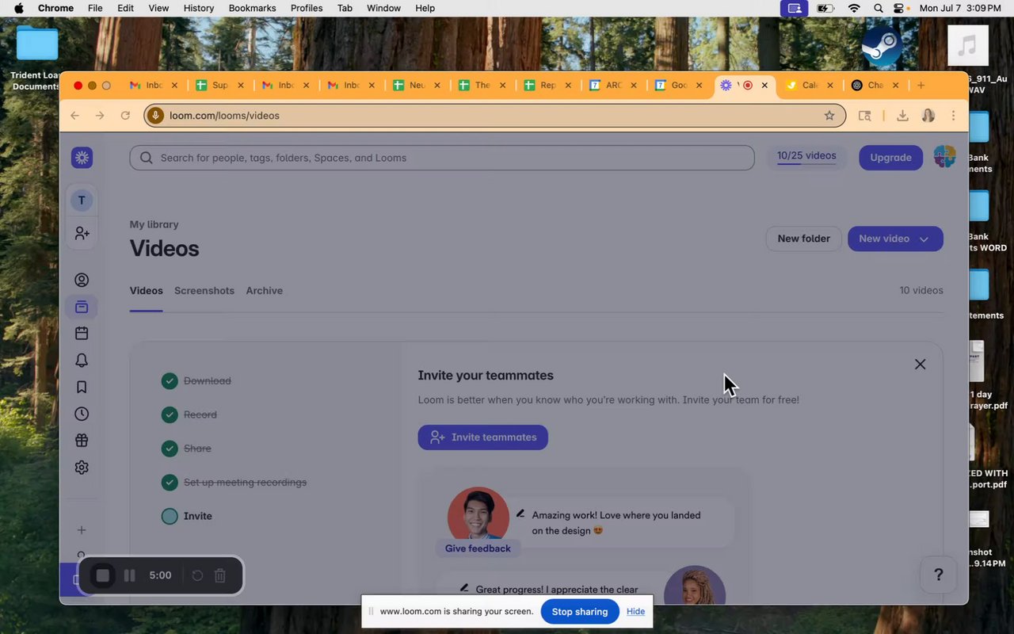Open the T workspace avatar
The image size is (1014, 634).
click(82, 201)
